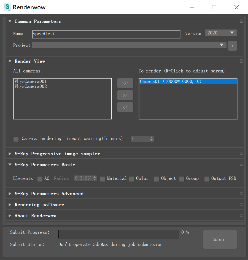This screenshot has width=248, height=260.
Task: Add selected camera to render list (>>)
Action: (125, 95)
